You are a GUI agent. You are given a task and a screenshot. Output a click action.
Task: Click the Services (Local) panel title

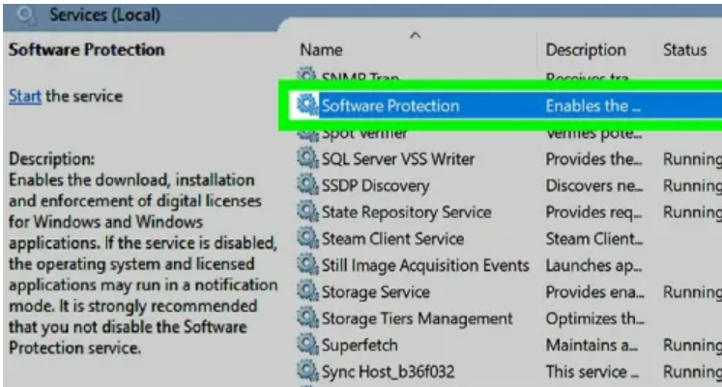coord(104,15)
